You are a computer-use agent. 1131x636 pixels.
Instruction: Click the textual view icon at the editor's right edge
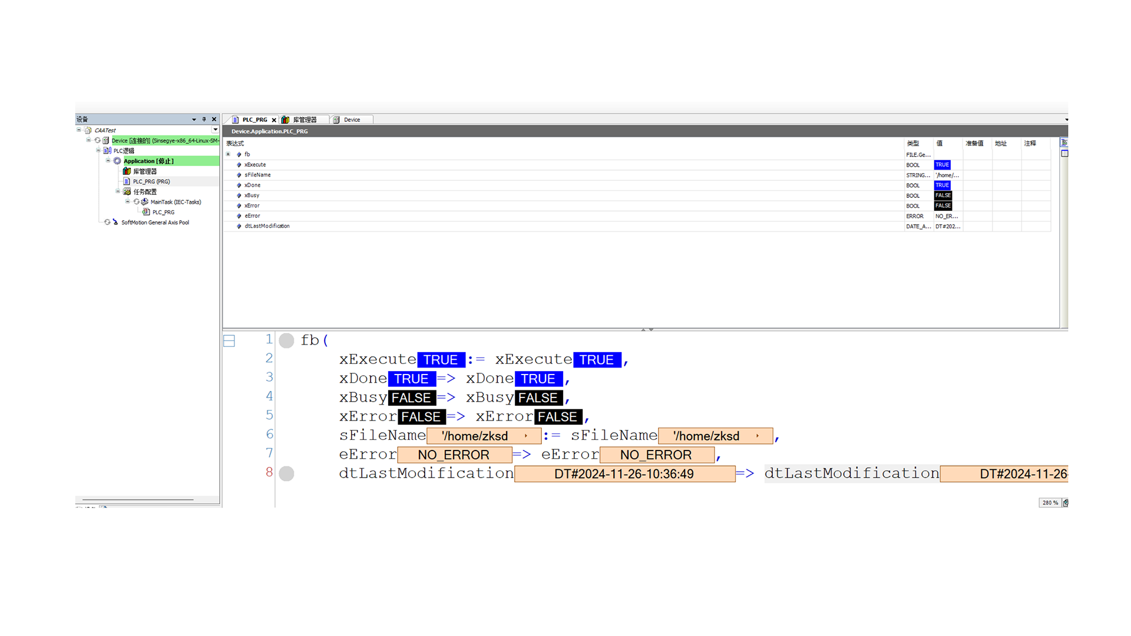[1064, 143]
